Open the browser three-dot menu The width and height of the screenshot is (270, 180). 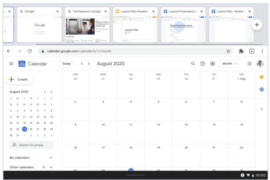click(x=262, y=51)
